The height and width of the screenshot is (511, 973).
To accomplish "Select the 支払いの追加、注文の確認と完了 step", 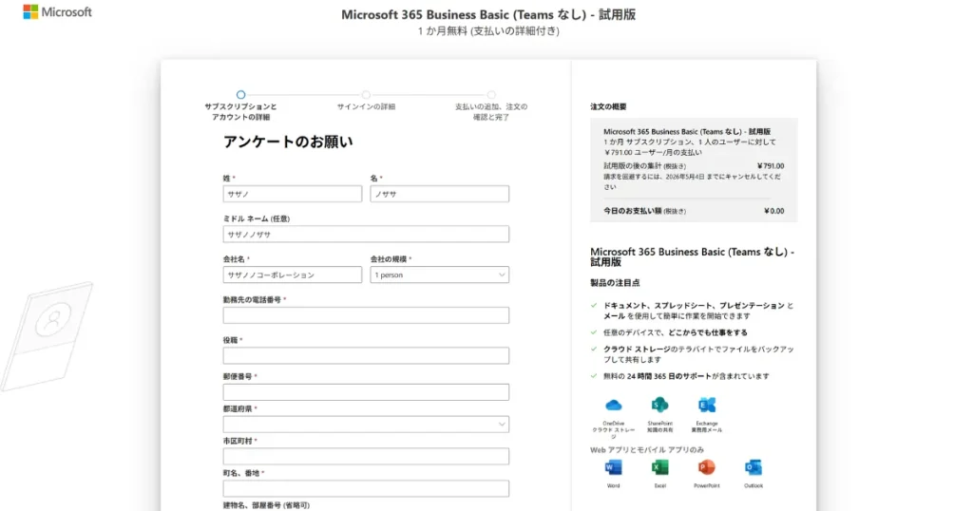I will pos(491,95).
